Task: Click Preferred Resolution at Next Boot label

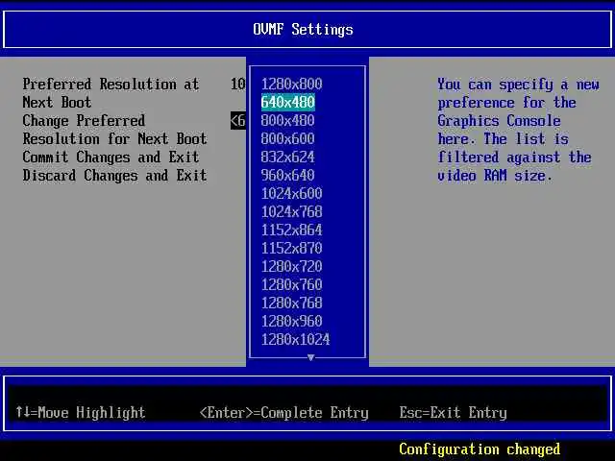Action: (111, 93)
